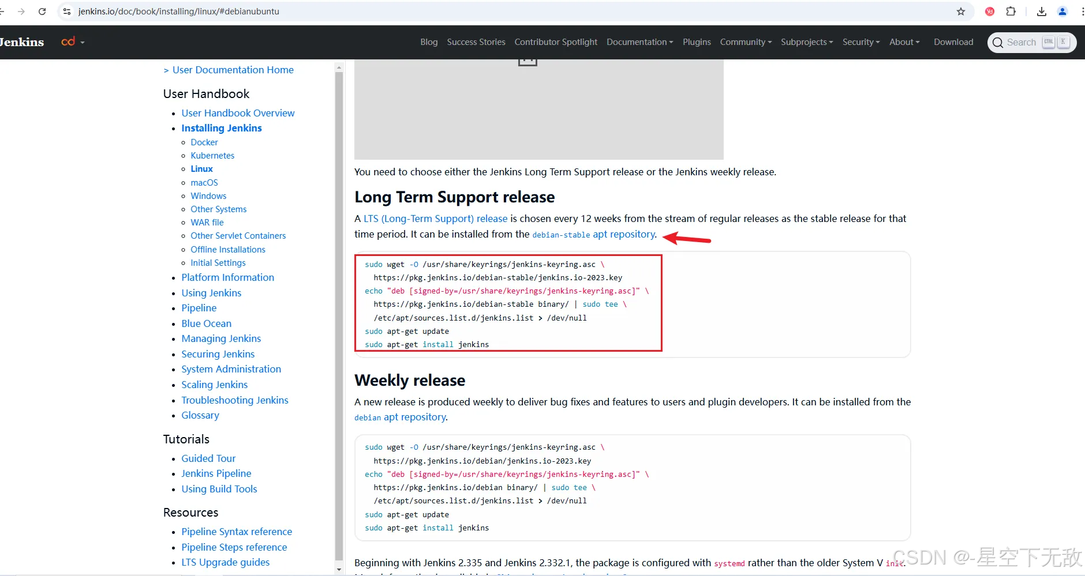Open Other Servlet Containers link
This screenshot has width=1085, height=576.
click(x=238, y=236)
